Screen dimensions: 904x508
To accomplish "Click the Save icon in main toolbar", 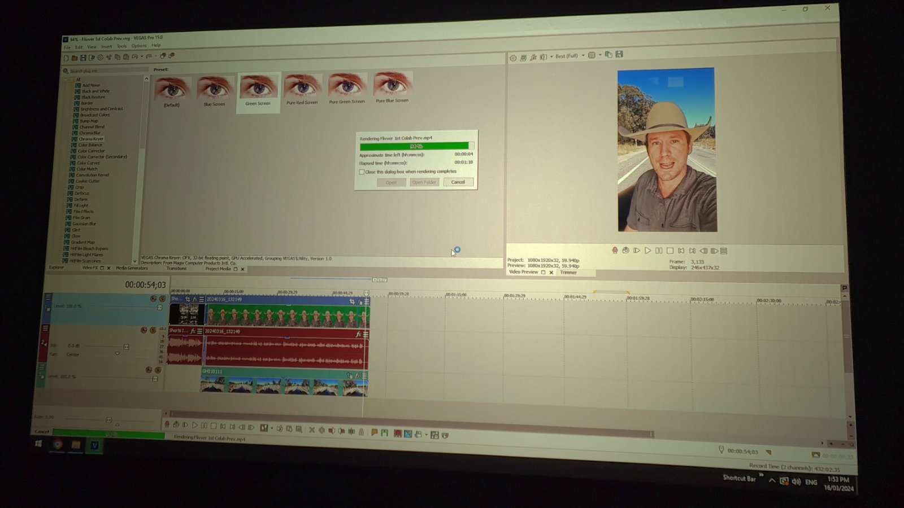I will [83, 58].
